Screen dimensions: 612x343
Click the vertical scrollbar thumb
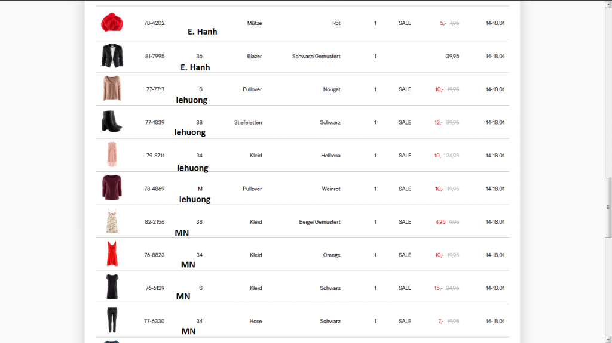point(608,206)
